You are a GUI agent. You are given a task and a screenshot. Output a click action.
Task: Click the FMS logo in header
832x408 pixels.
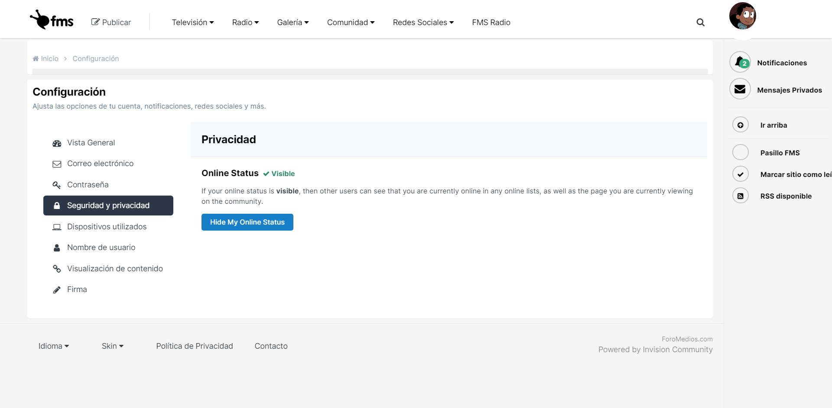52,20
